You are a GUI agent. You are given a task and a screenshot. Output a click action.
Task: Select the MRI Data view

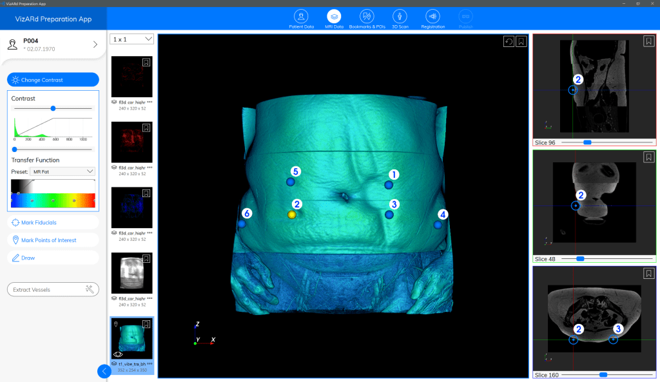click(334, 18)
